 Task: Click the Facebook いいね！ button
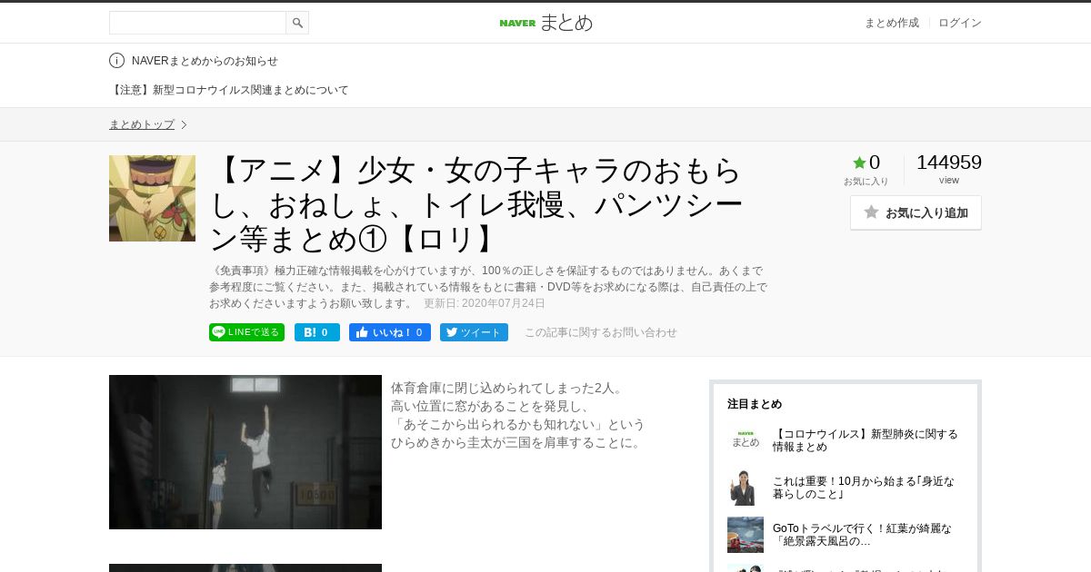(x=390, y=332)
